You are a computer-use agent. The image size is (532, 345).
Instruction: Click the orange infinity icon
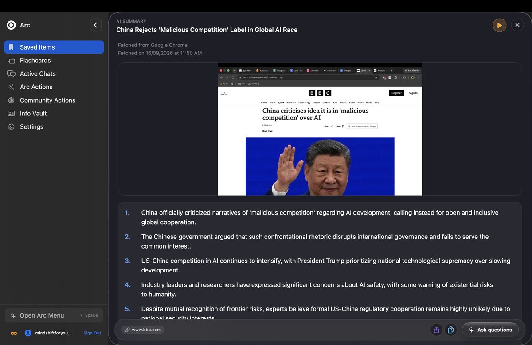coord(14,333)
